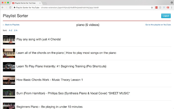The height and width of the screenshot is (109, 174).
Task: Select the Playlist Sorter for YouTube tab
Action: [26, 3]
